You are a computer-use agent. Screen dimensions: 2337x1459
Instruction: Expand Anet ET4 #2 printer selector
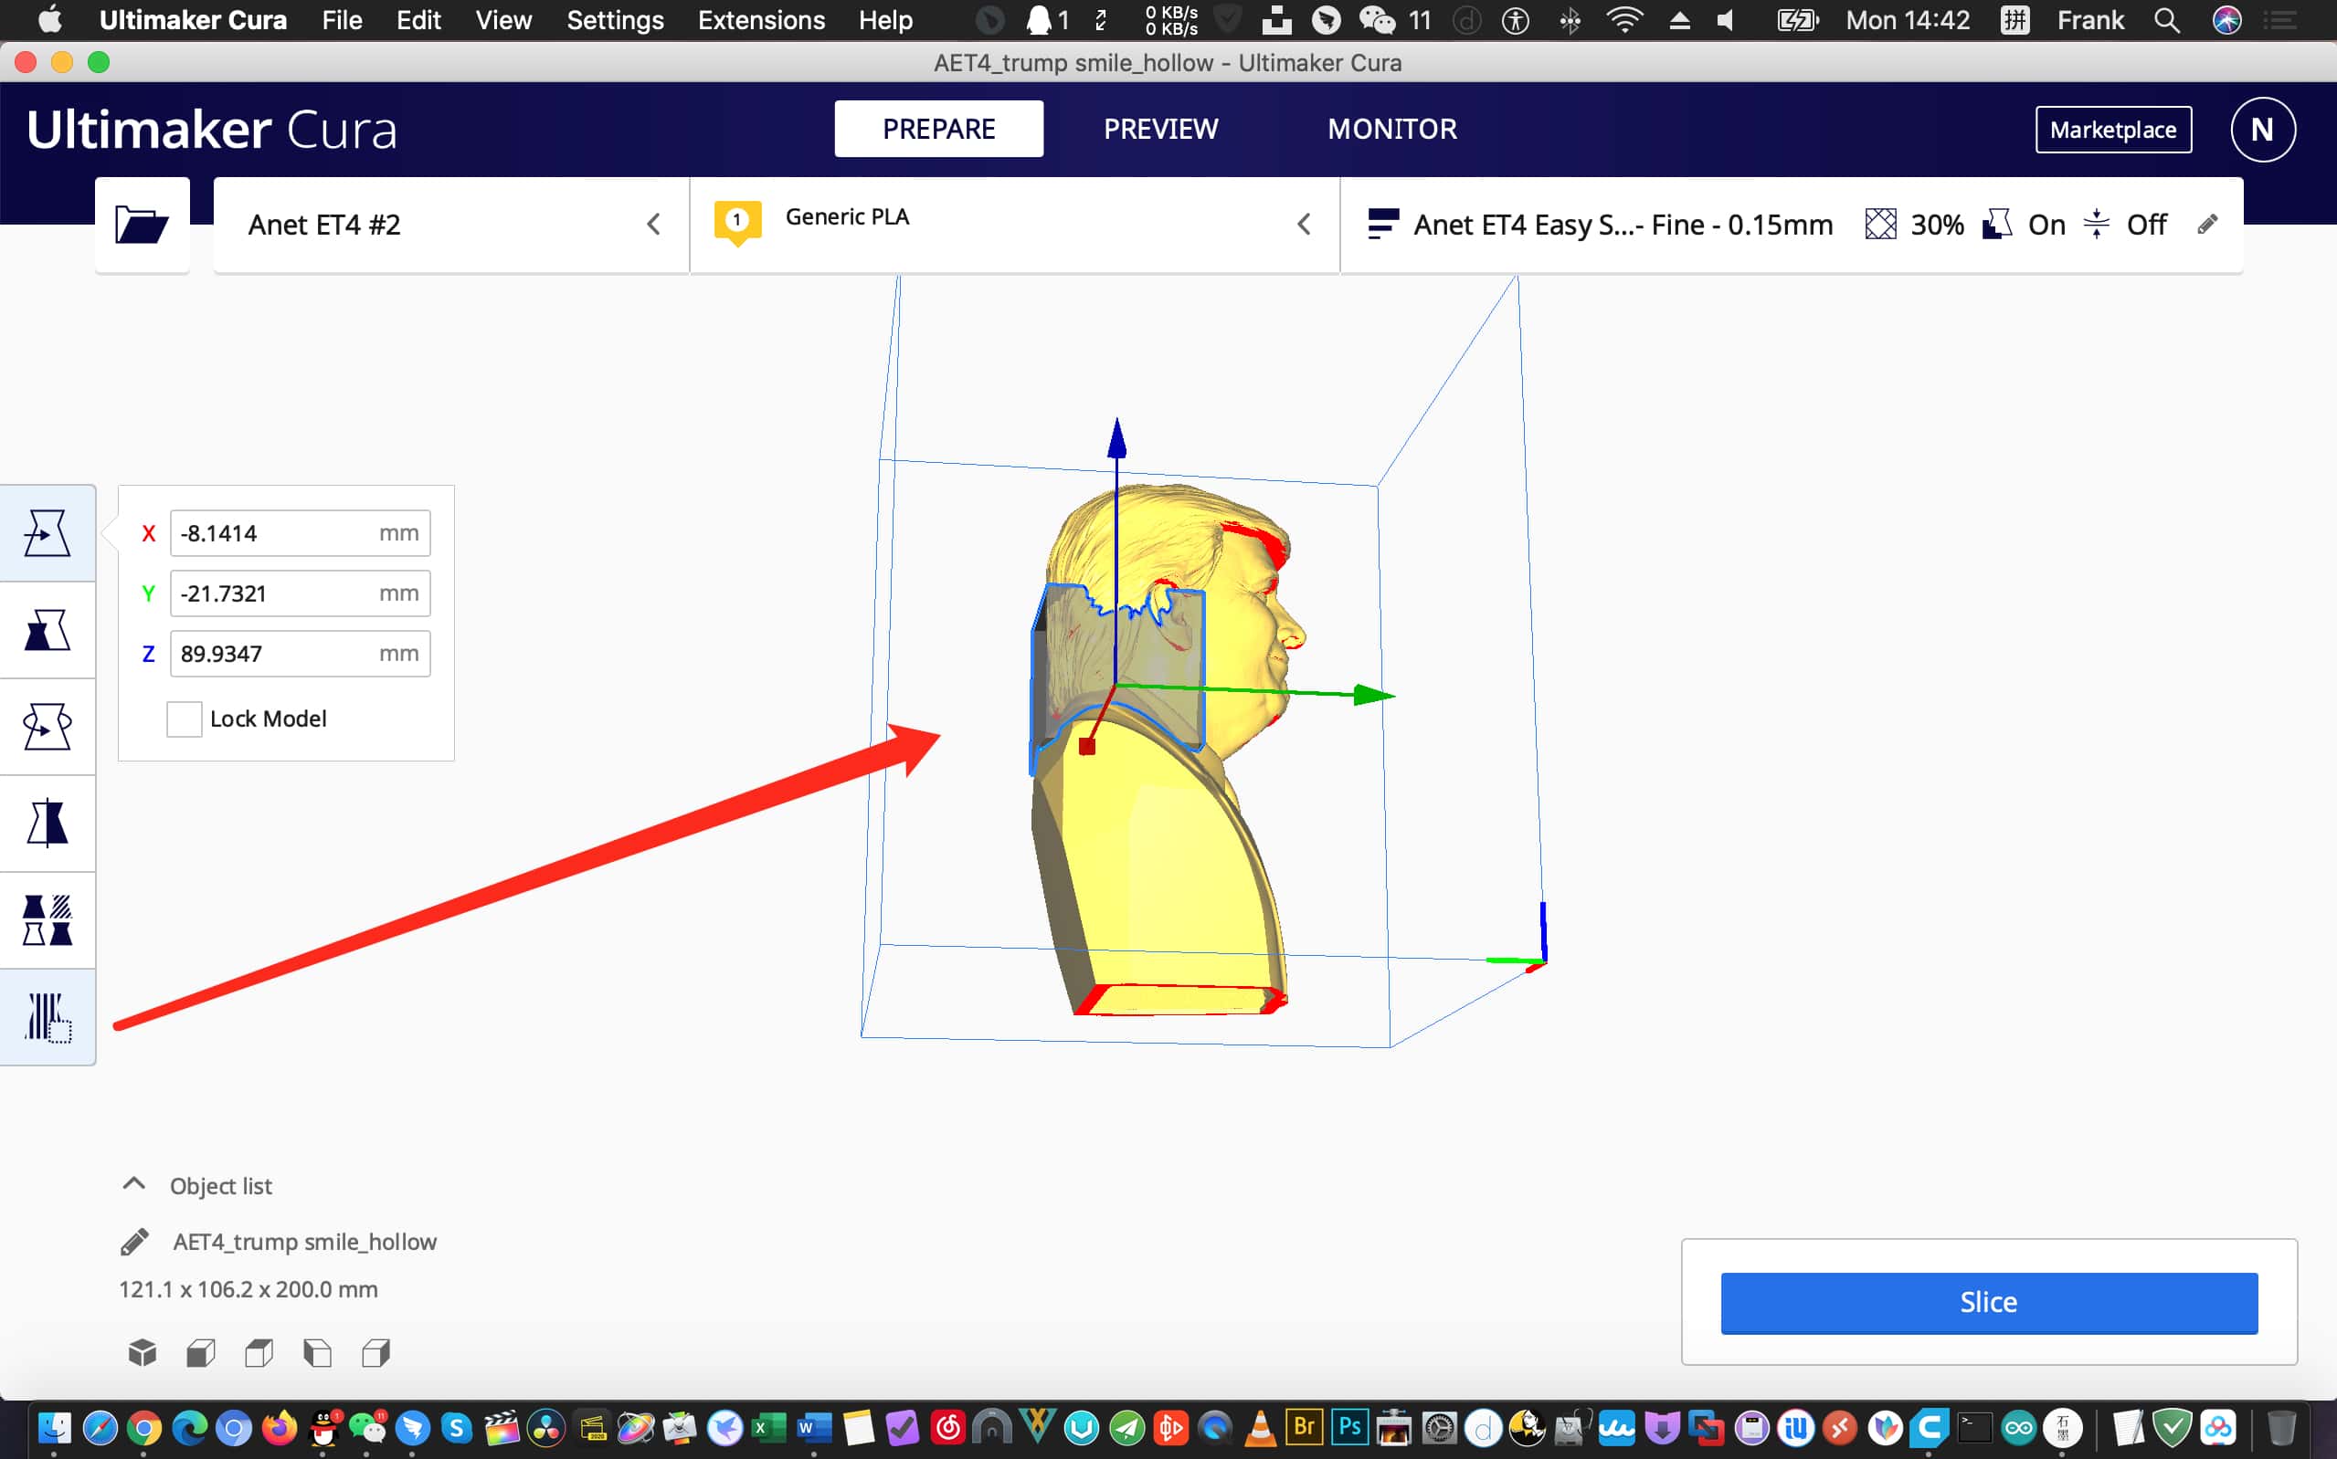(x=451, y=225)
